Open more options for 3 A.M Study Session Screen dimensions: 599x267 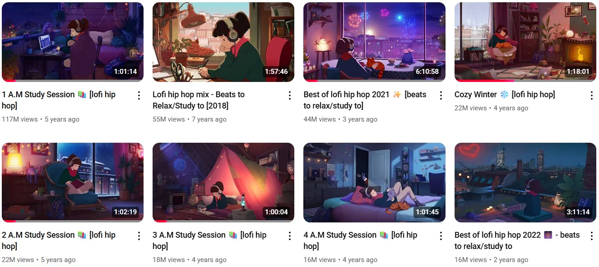coord(290,235)
